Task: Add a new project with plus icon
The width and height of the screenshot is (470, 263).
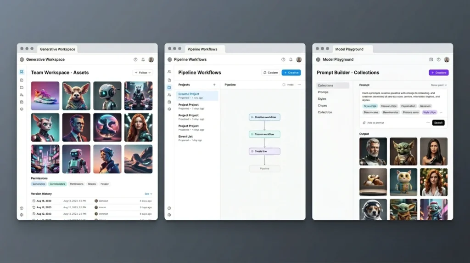Action: tap(214, 85)
